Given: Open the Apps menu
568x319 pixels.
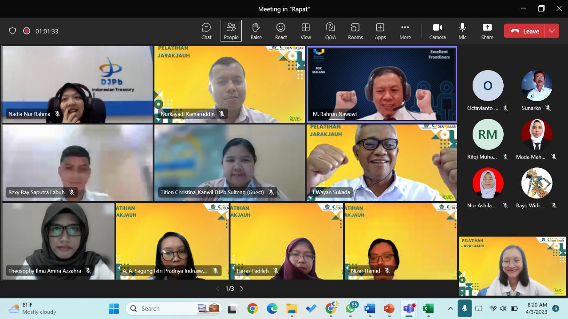Looking at the screenshot, I should 380,31.
